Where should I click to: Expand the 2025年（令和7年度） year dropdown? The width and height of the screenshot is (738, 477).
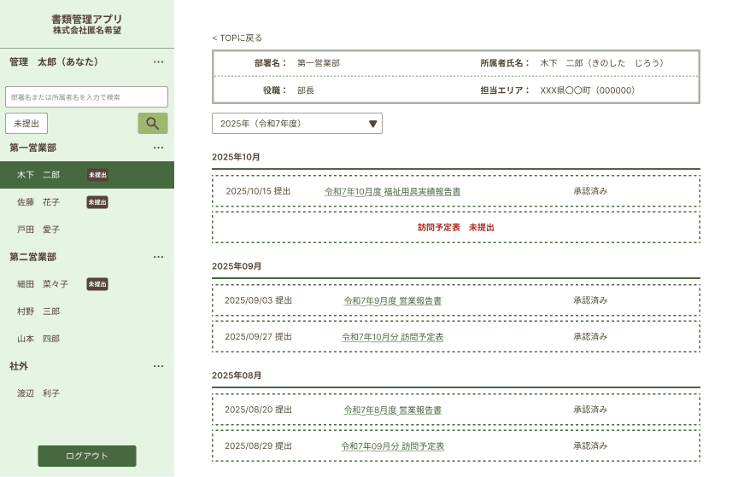(296, 124)
